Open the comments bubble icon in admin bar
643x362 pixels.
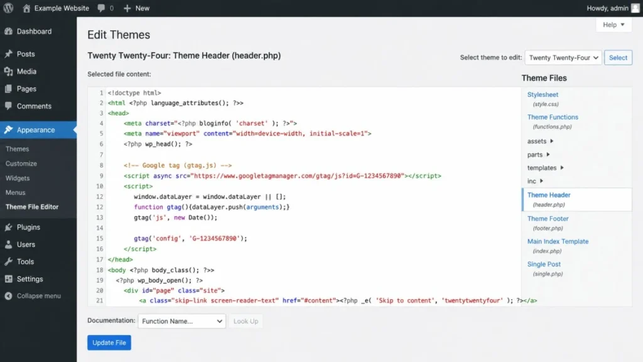[101, 8]
